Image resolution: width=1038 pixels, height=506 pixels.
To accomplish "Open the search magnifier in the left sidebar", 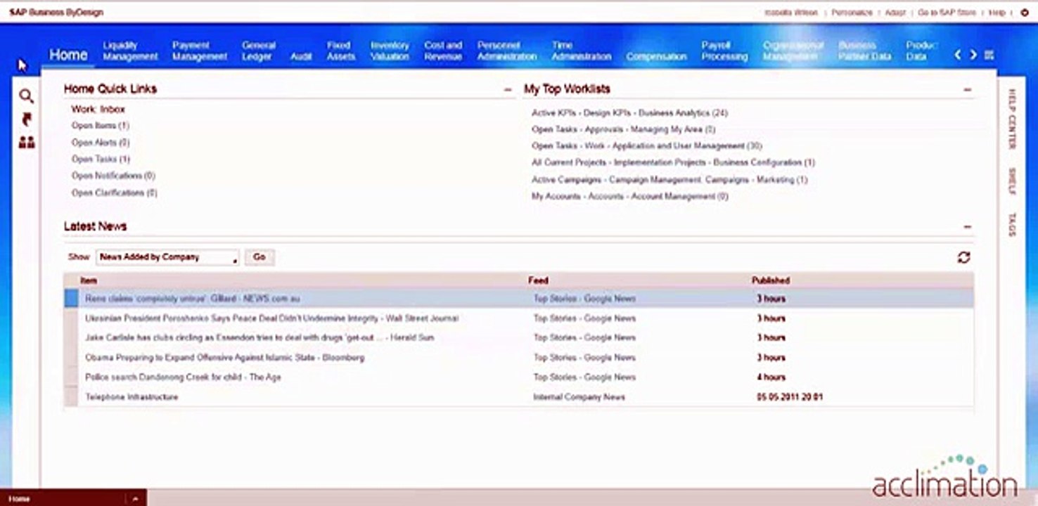I will point(26,96).
